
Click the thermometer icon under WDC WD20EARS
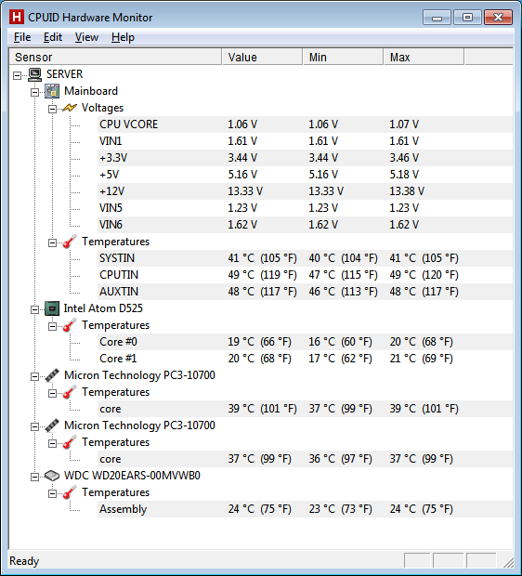coord(70,492)
